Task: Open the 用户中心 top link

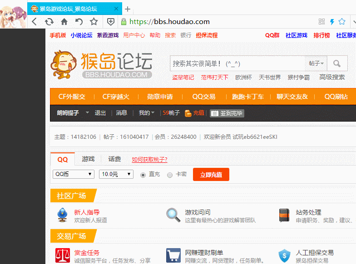Action: (134, 35)
